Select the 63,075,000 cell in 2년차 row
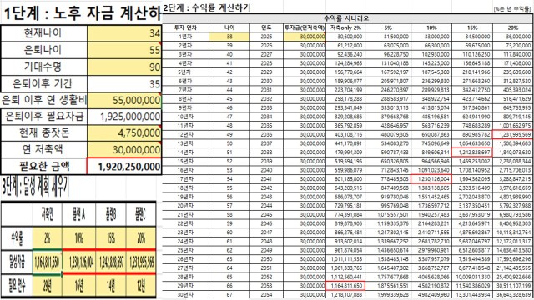The height and width of the screenshot is (300, 534). click(x=387, y=46)
